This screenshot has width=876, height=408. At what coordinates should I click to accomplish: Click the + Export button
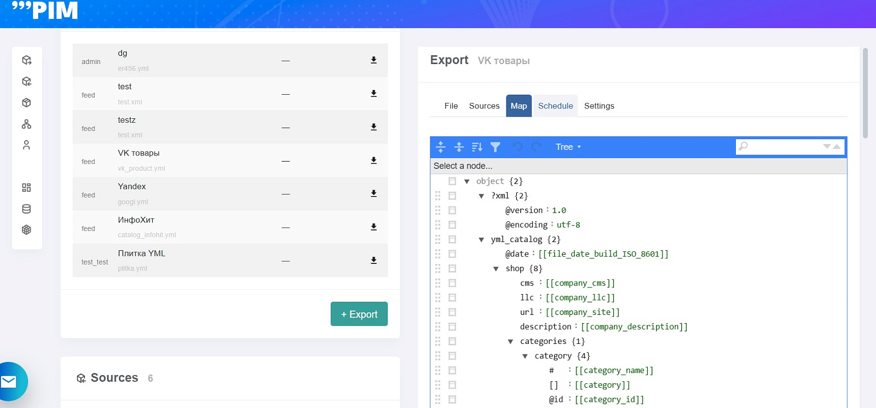359,314
